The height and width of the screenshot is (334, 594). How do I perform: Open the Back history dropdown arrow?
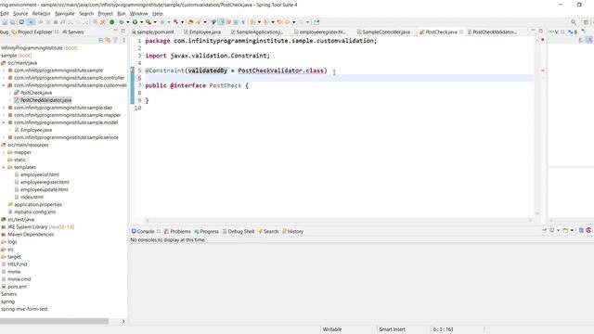tap(293, 22)
